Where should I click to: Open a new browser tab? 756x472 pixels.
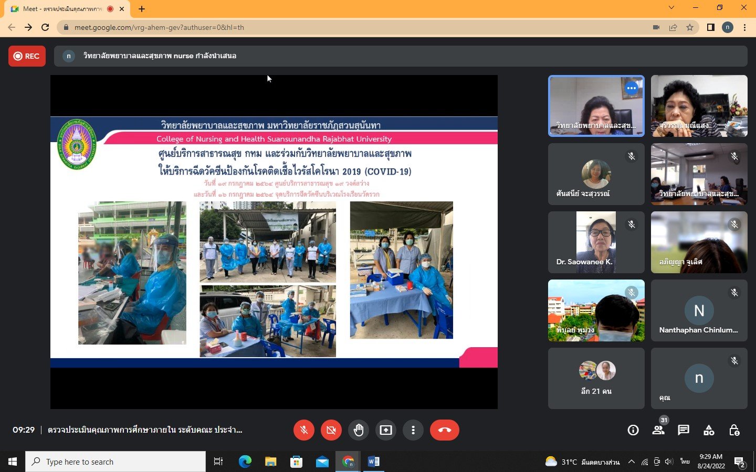pyautogui.click(x=142, y=9)
